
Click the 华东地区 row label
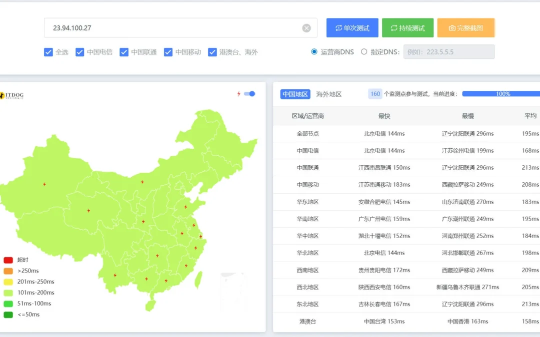click(x=307, y=202)
